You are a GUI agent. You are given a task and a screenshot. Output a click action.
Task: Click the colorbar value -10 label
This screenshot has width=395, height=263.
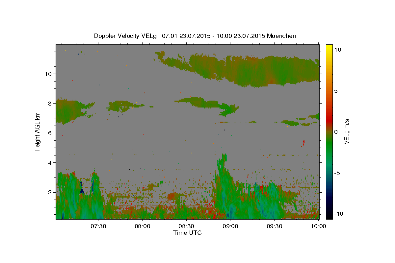(338, 214)
